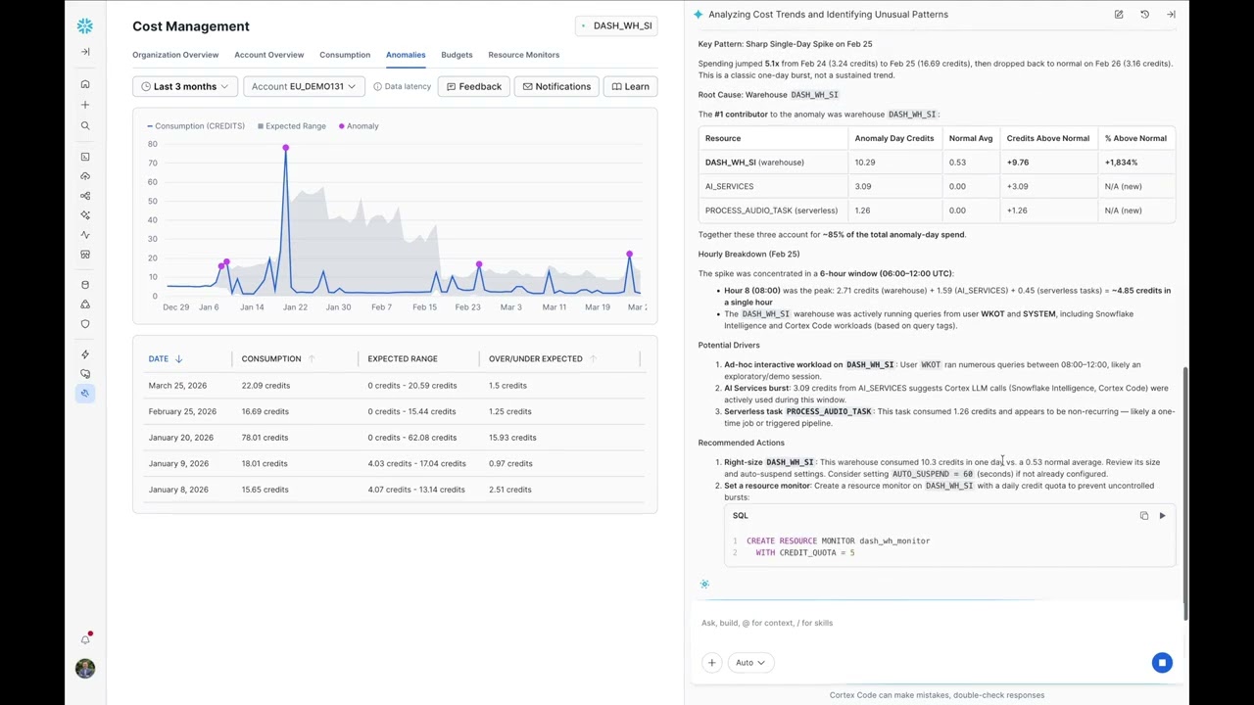Image resolution: width=1254 pixels, height=705 pixels.
Task: Open the triangle shapes sidebar icon
Action: (85, 305)
